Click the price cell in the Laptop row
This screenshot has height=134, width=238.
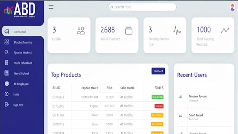pos(110,106)
